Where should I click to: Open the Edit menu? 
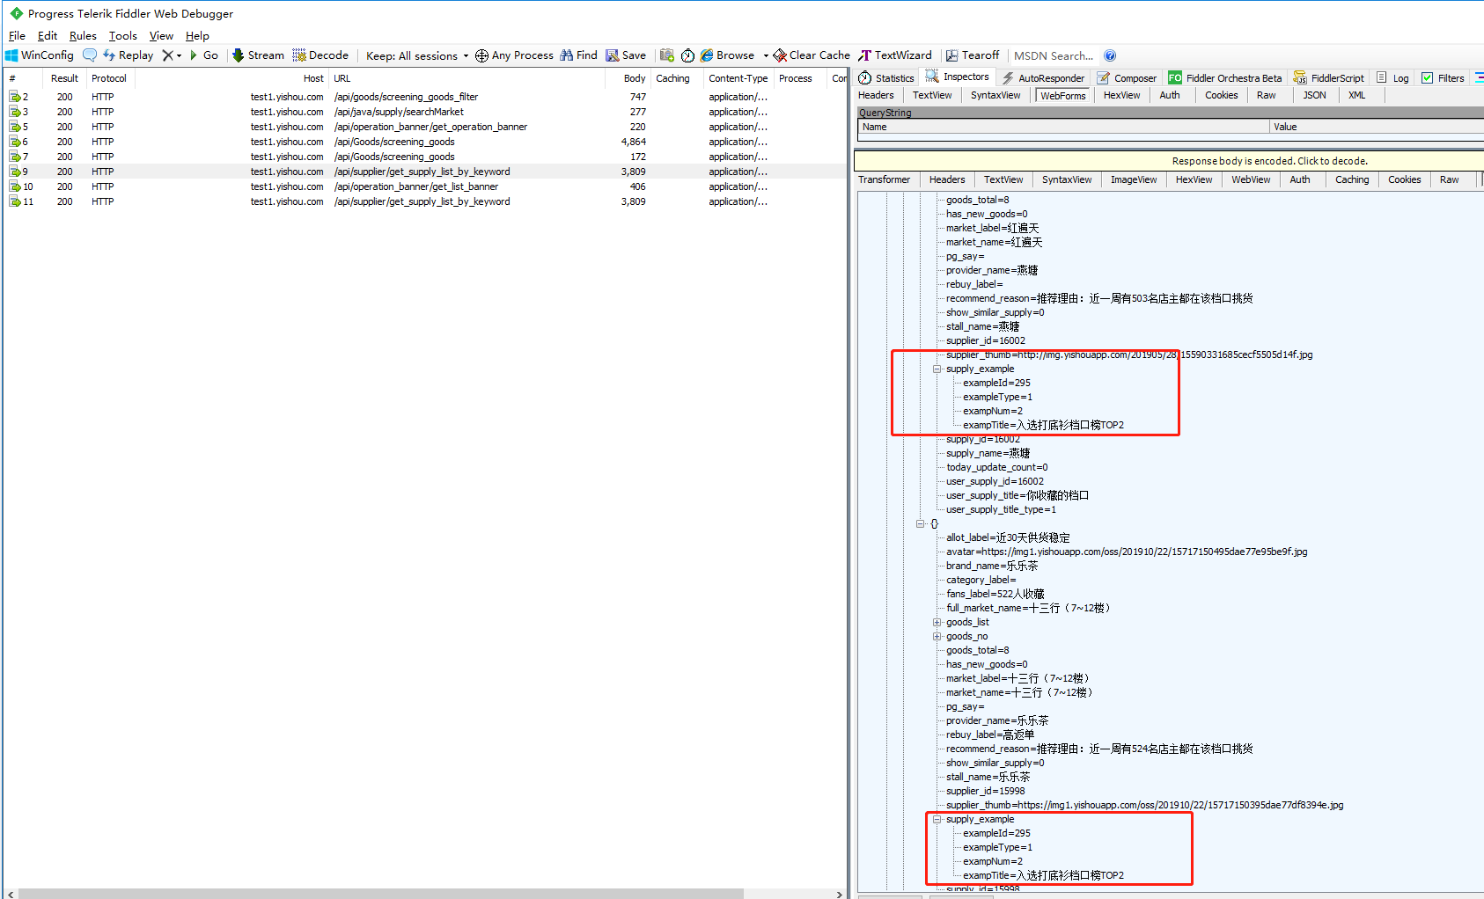pyautogui.click(x=48, y=36)
